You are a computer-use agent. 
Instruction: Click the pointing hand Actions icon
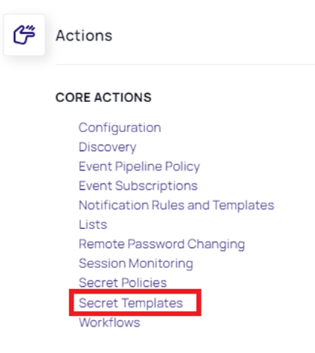coord(24,35)
